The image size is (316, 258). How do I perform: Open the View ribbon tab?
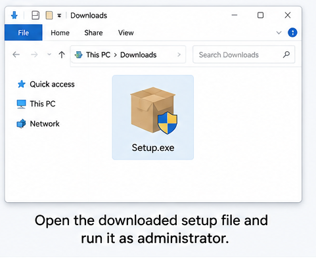tap(126, 33)
